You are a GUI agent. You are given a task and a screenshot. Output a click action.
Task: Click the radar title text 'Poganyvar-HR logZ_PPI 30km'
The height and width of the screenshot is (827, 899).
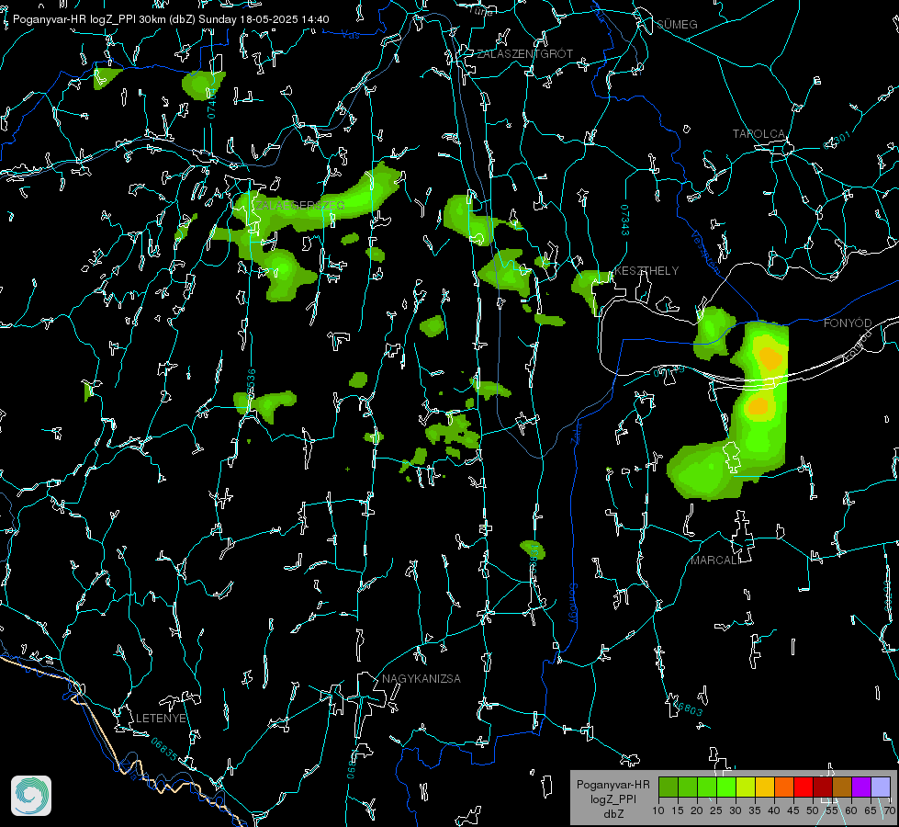[90, 19]
